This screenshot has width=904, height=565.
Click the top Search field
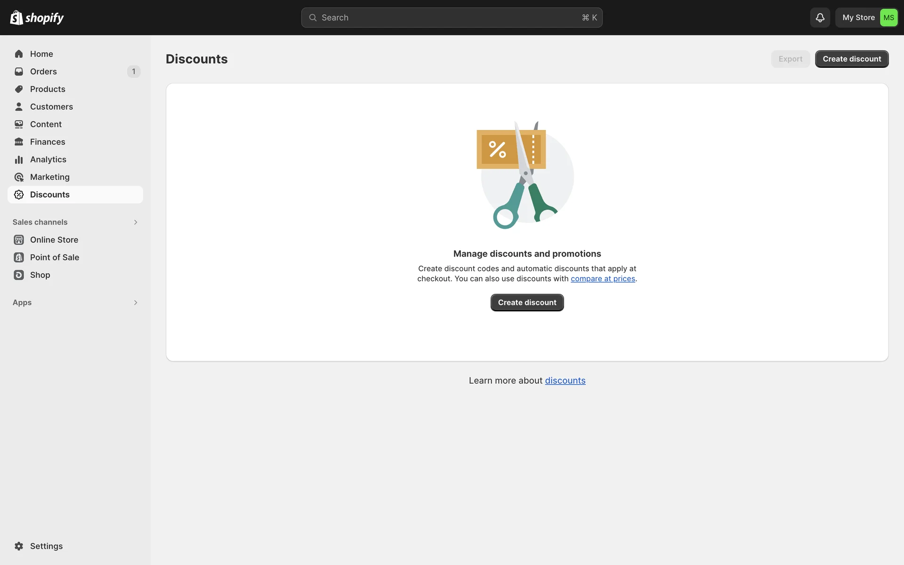(x=451, y=17)
